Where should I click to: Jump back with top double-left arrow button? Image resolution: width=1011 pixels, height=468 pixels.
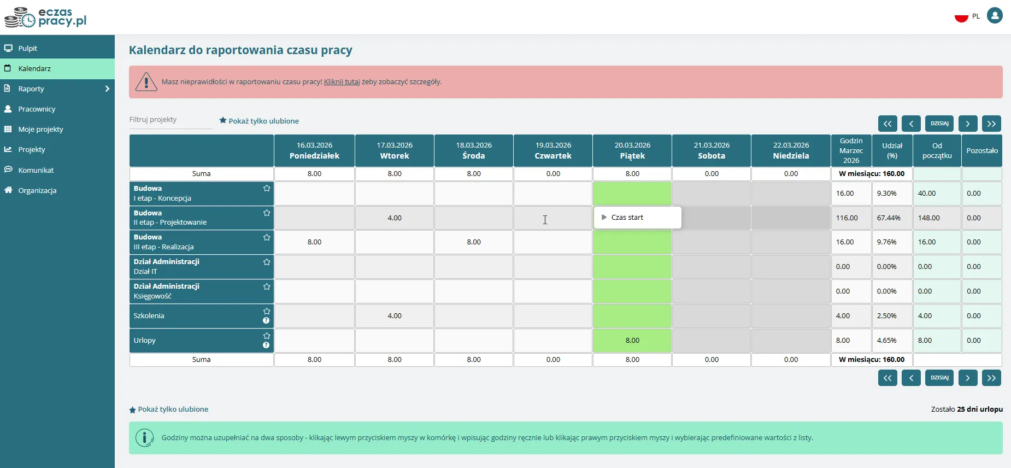coord(887,124)
